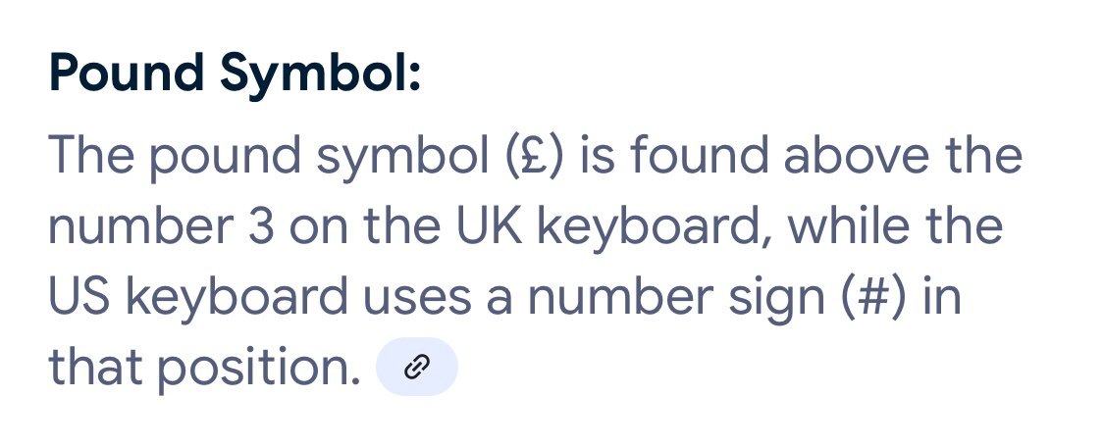Click the word 'while' in the paragraph

point(847,225)
